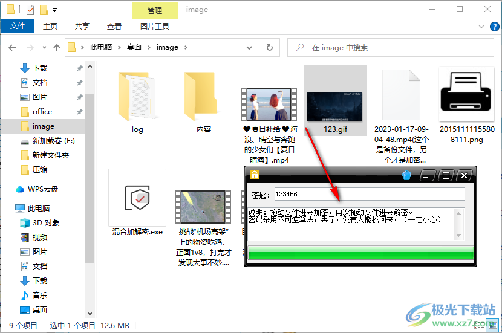Click 此电脑 in the address breadcrumb
The image size is (502, 333).
(101, 47)
